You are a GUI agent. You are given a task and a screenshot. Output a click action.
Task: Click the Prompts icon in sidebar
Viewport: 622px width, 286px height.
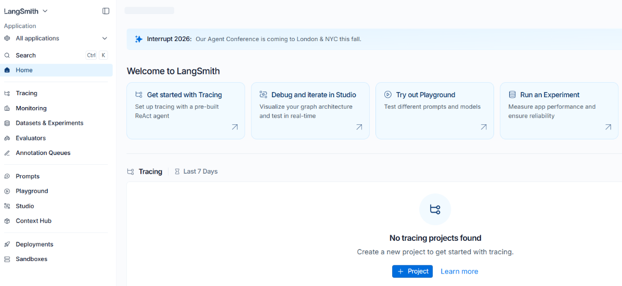pos(7,176)
